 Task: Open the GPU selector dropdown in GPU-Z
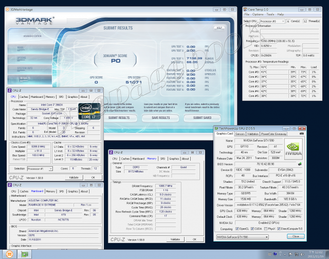point(242,237)
